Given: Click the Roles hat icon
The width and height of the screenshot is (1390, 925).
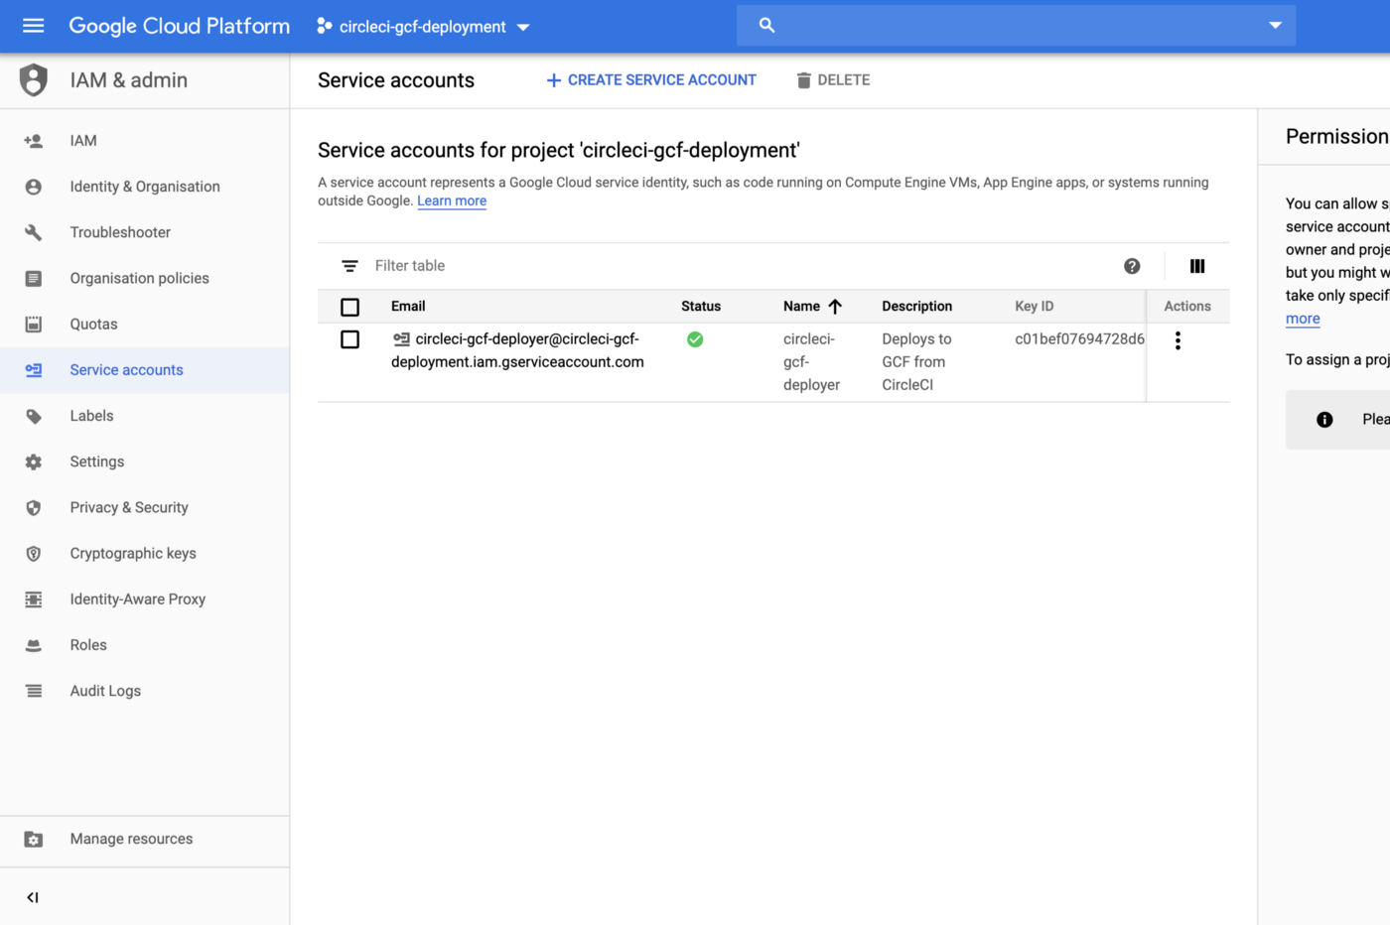Looking at the screenshot, I should pyautogui.click(x=34, y=645).
